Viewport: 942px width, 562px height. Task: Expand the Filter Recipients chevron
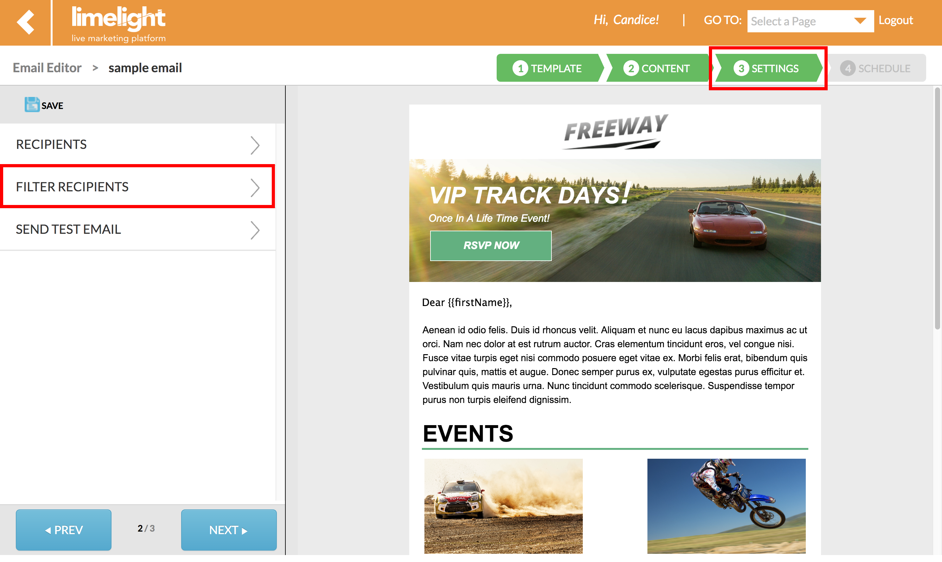coord(255,188)
